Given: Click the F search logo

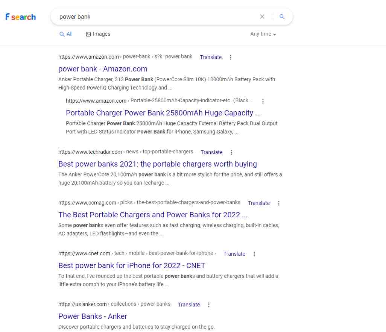Looking at the screenshot, I should pyautogui.click(x=21, y=17).
